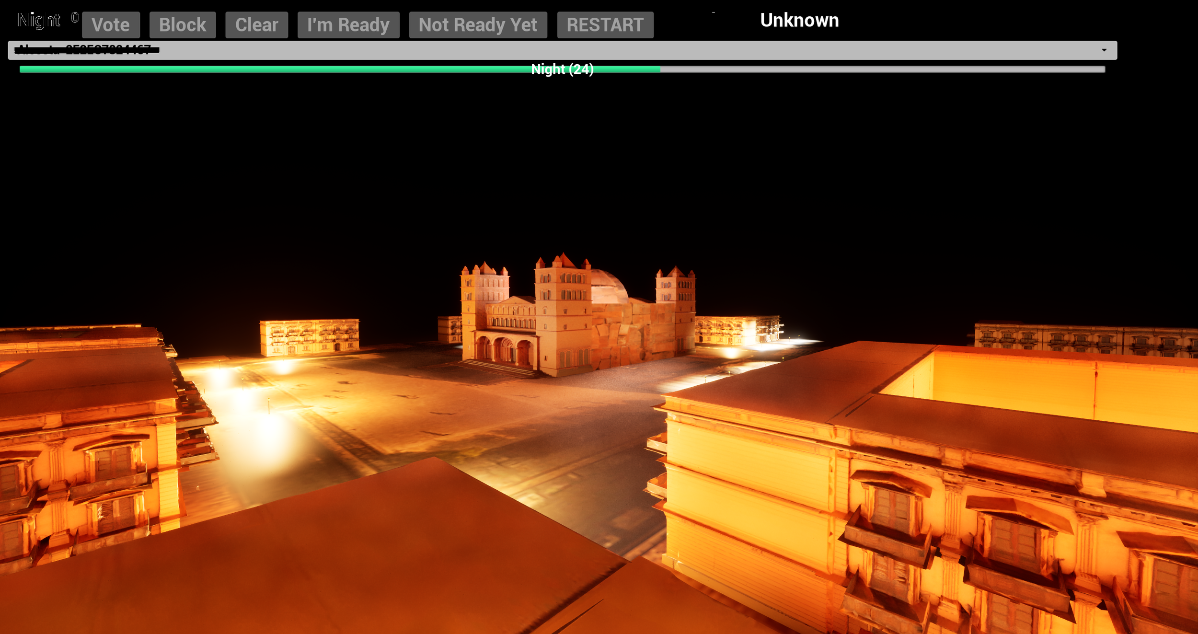Click the 0 counter beside the Night label
Viewport: 1198px width, 634px height.
(75, 18)
